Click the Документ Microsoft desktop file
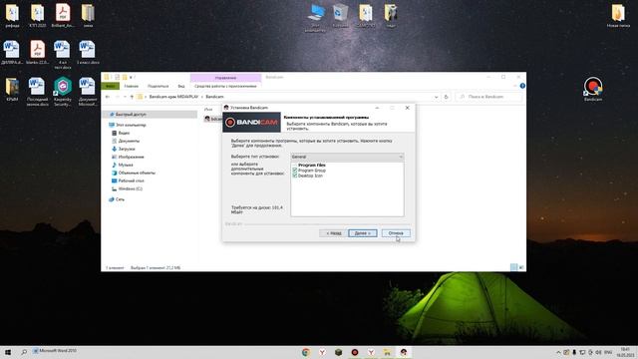Viewport: 638px width, 359px height. tap(87, 92)
